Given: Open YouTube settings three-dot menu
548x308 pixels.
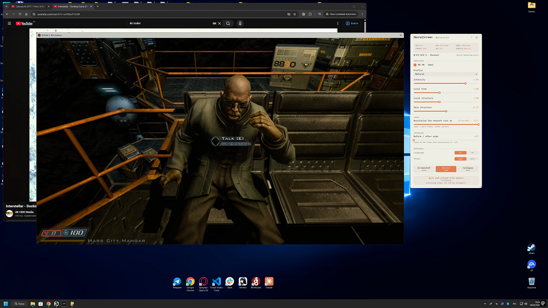Looking at the screenshot, I should click(x=338, y=24).
